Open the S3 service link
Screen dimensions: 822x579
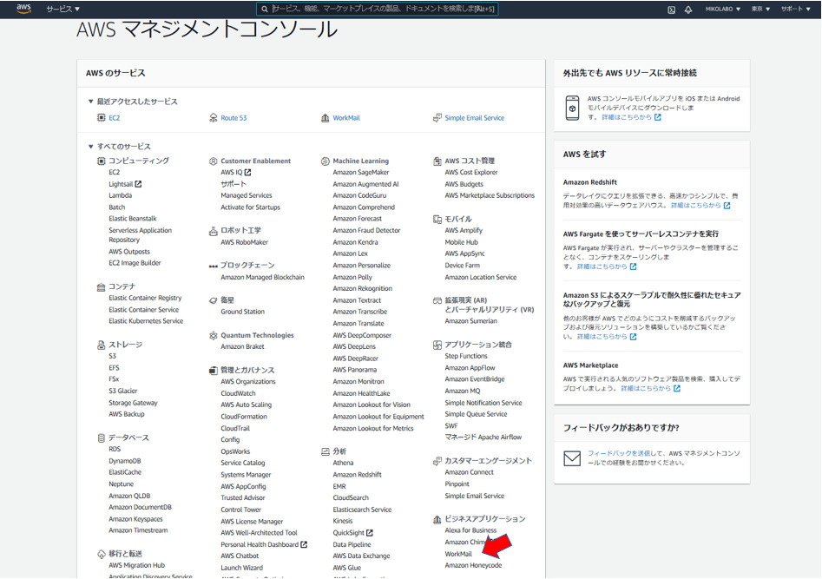pyautogui.click(x=112, y=356)
